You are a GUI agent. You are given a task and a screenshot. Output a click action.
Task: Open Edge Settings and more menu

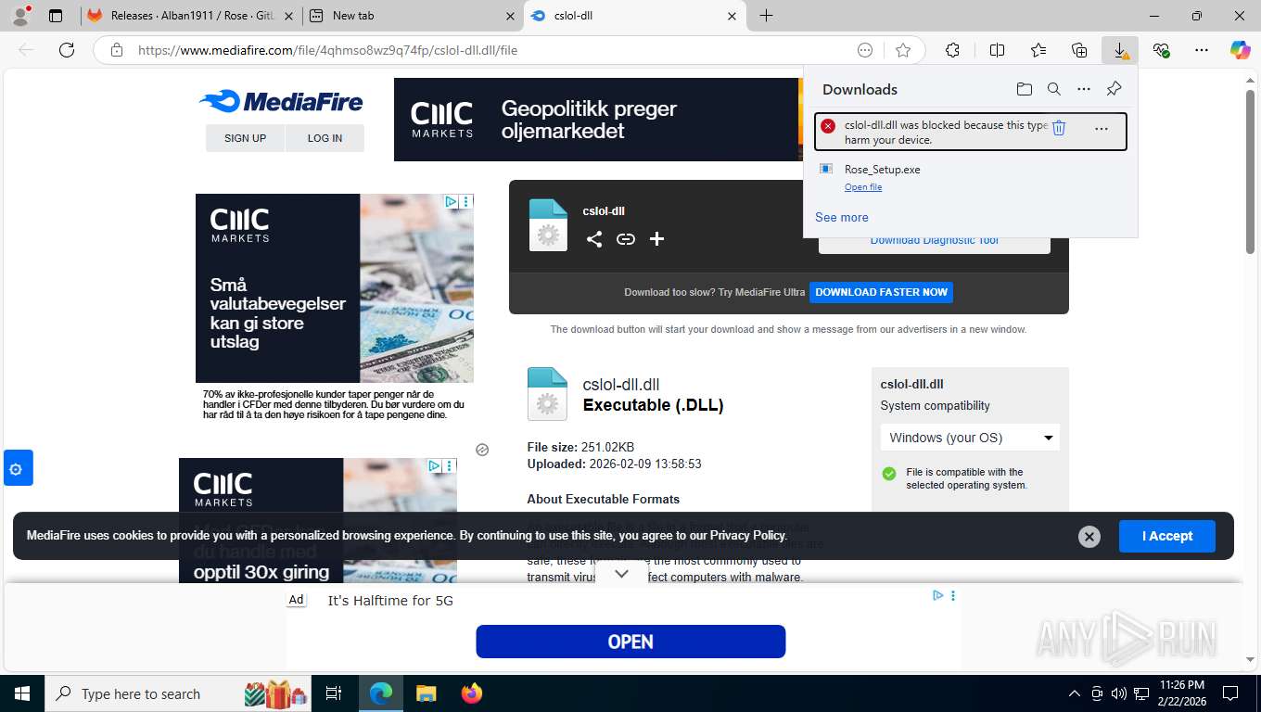click(1202, 50)
